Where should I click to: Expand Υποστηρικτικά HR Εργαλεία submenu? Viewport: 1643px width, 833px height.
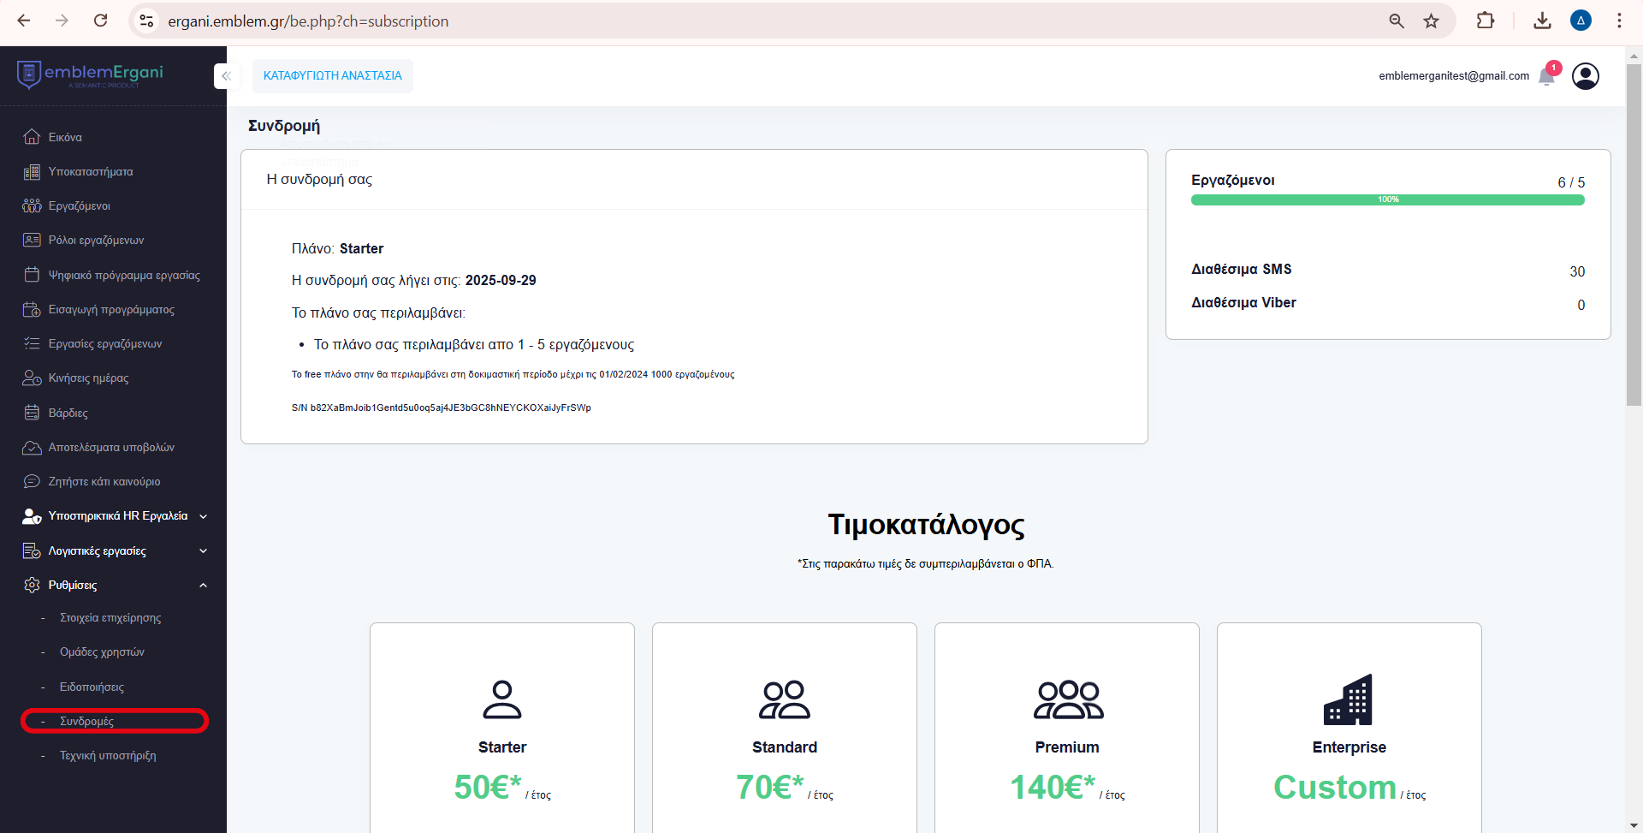click(203, 516)
